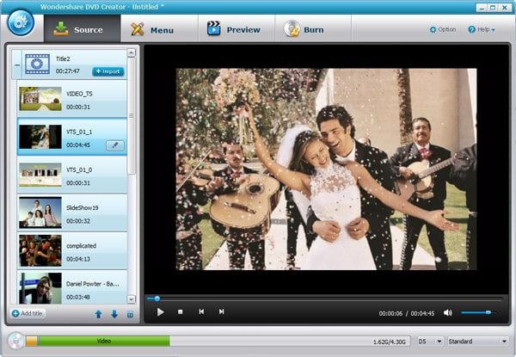Select the VTS_01_1 clip thumbnail

click(40, 137)
